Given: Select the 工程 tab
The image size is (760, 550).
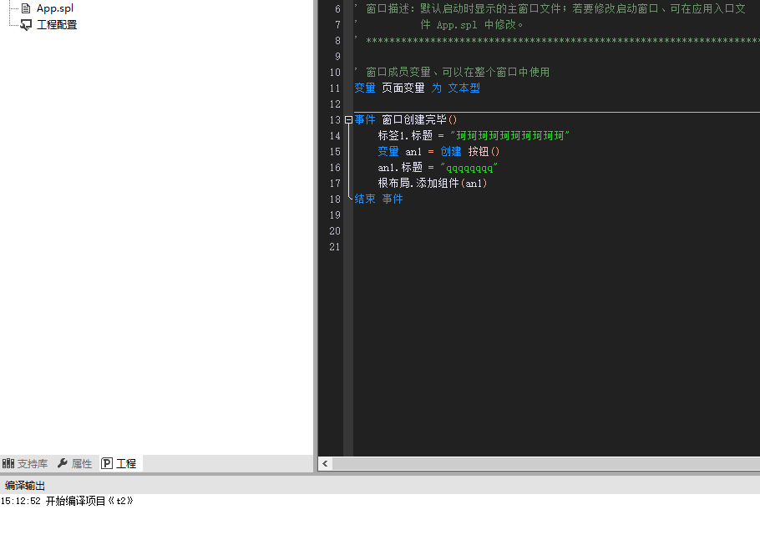Looking at the screenshot, I should 125,463.
